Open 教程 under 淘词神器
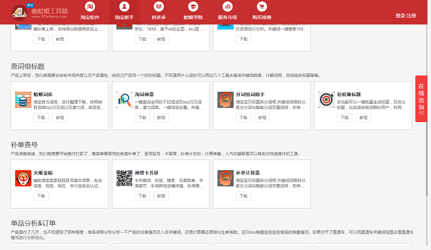The image size is (431, 250). pos(161,117)
